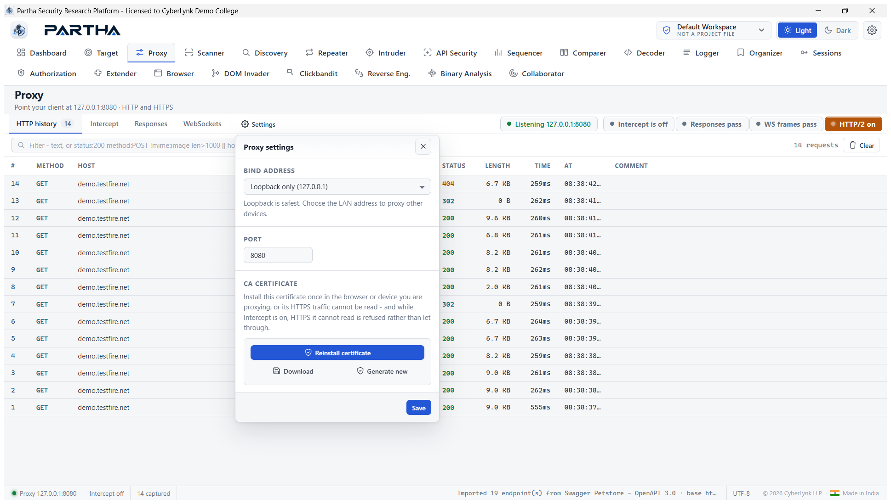Viewport: 891px width, 504px height.
Task: Open the Clickbandit module
Action: (312, 73)
